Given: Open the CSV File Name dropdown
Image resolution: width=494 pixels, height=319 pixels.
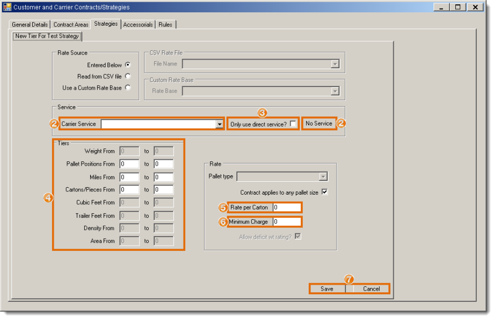Looking at the screenshot, I should coord(335,64).
